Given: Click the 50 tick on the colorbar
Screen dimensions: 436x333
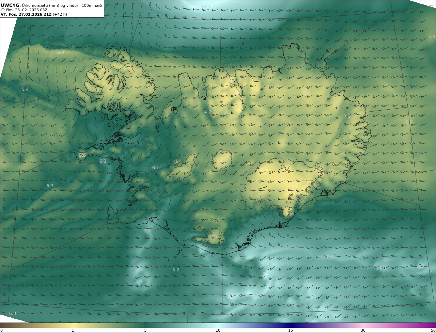Looking at the screenshot, I should coord(433,330).
